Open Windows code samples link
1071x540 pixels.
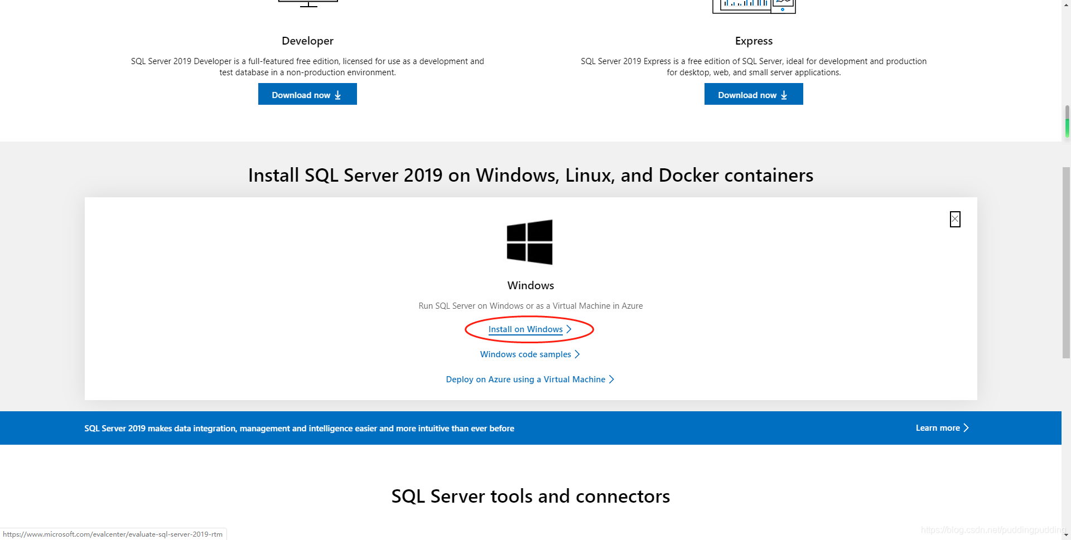click(x=530, y=354)
